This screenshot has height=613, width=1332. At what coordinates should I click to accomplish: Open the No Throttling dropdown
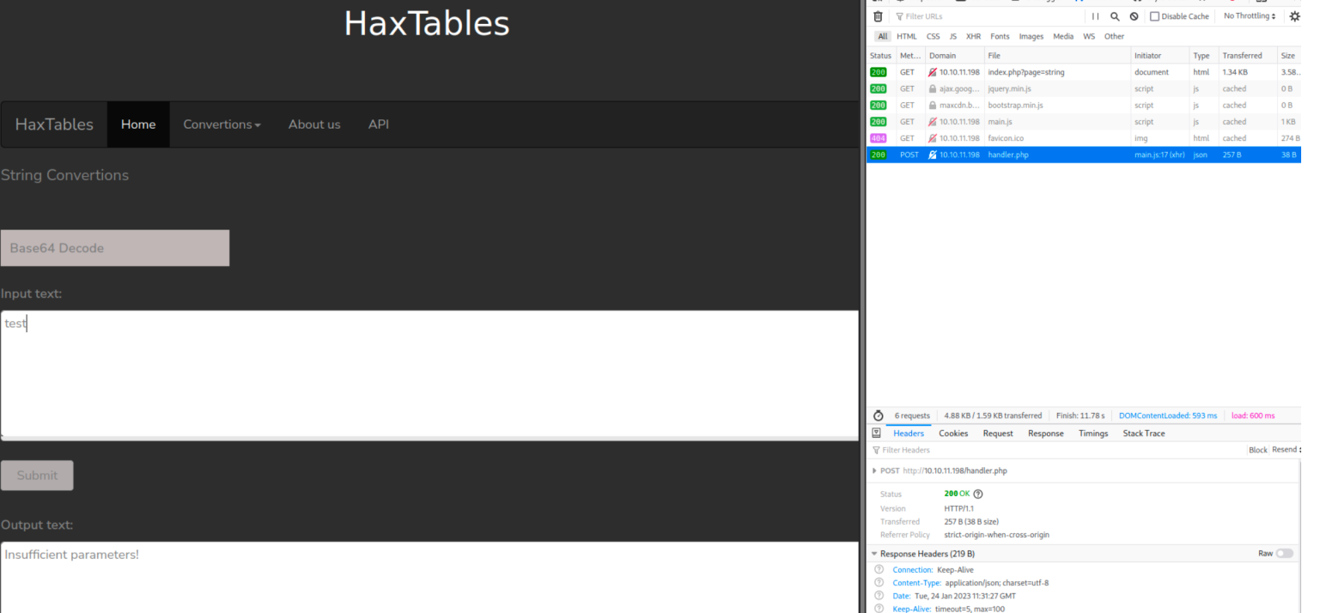[x=1248, y=15]
